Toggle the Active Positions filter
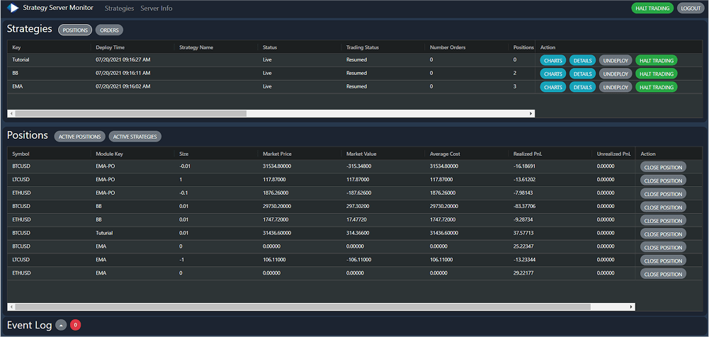 [x=79, y=137]
